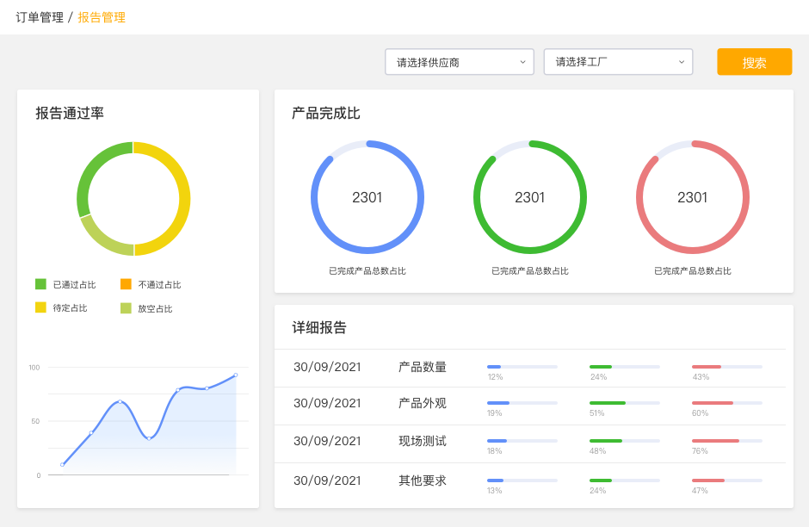The width and height of the screenshot is (809, 527).
Task: Click the green circular progress ring
Action: coord(477,197)
